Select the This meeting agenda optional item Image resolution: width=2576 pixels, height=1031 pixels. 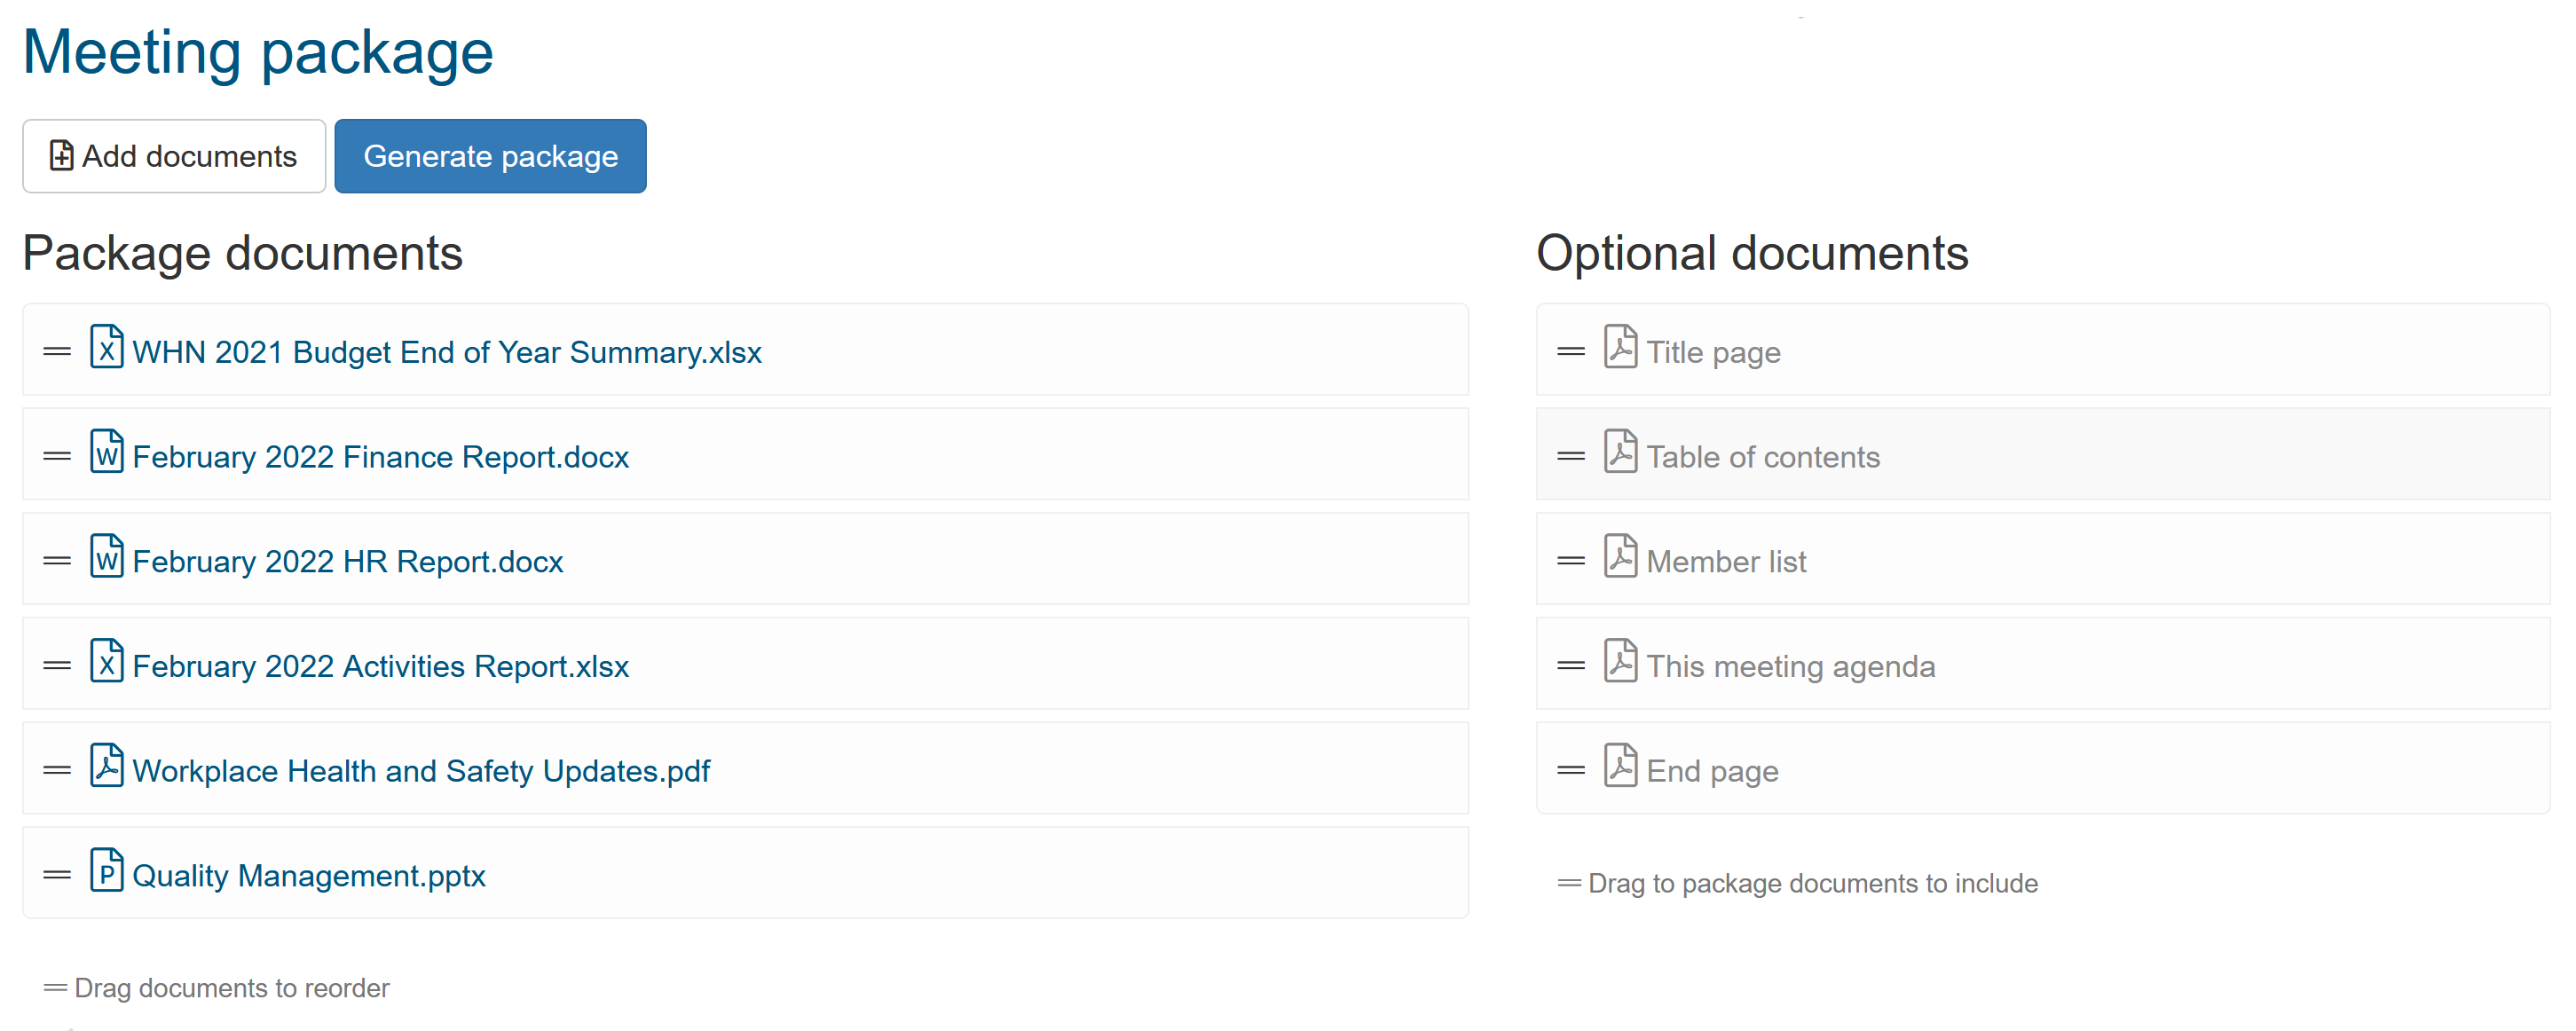(x=1790, y=667)
